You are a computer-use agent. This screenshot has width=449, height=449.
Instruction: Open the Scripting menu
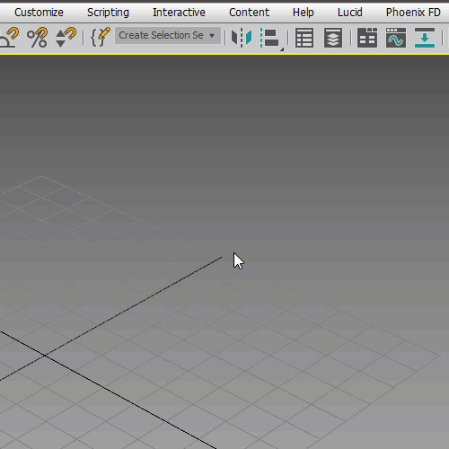pyautogui.click(x=108, y=13)
